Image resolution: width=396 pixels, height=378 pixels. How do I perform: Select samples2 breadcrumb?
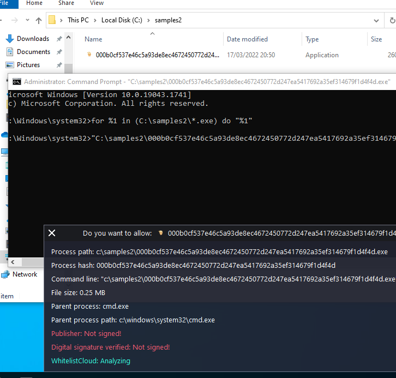(x=168, y=20)
